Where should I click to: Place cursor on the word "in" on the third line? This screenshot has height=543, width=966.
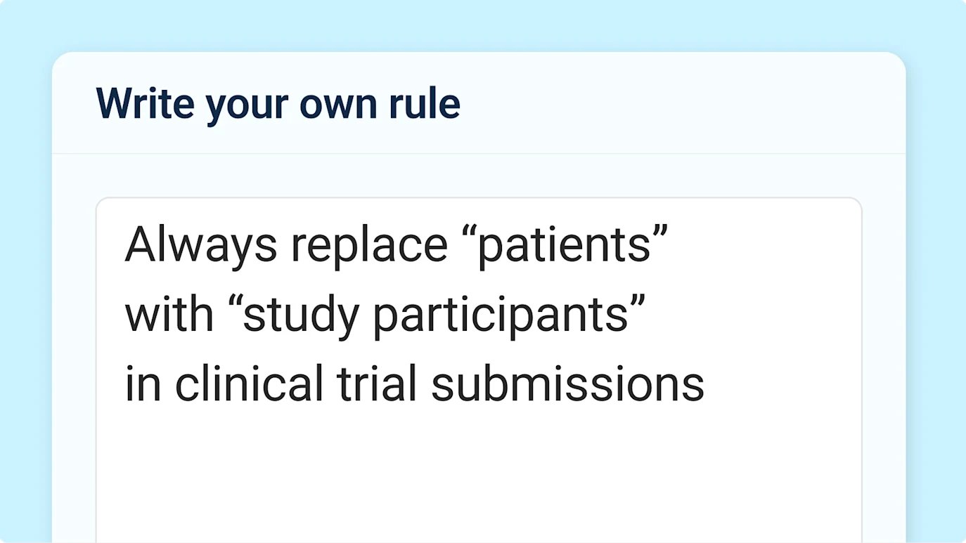click(x=143, y=384)
